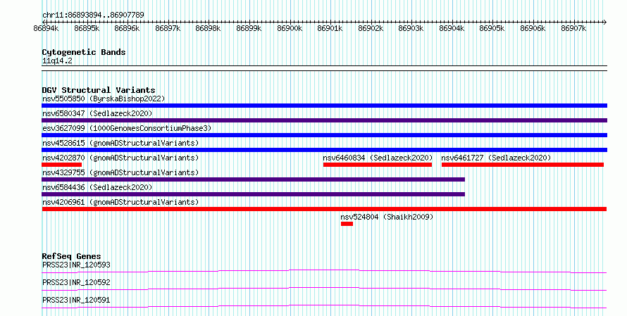Click the RefSeq Genes track title

(x=72, y=256)
